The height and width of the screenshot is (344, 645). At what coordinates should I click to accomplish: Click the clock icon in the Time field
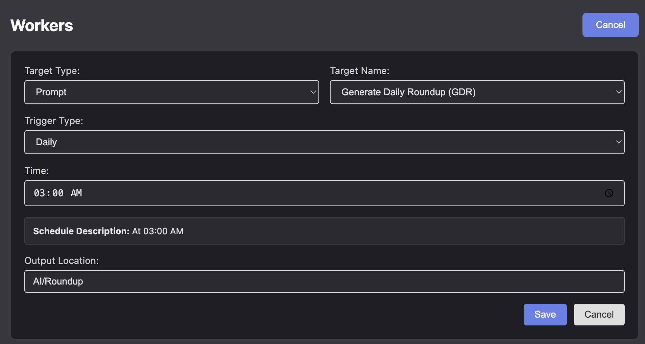[608, 193]
